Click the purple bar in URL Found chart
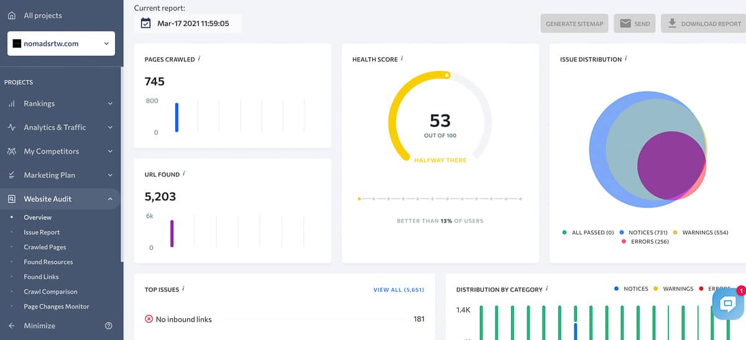The image size is (746, 340). click(x=172, y=234)
